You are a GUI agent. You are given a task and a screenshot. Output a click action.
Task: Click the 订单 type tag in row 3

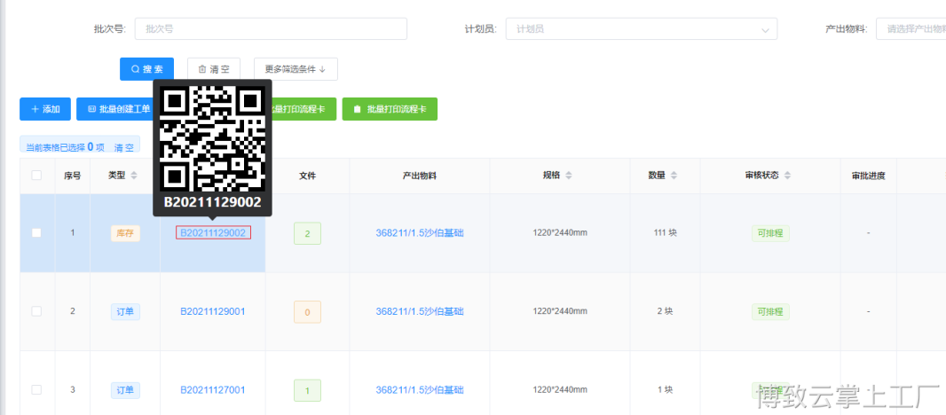125,390
